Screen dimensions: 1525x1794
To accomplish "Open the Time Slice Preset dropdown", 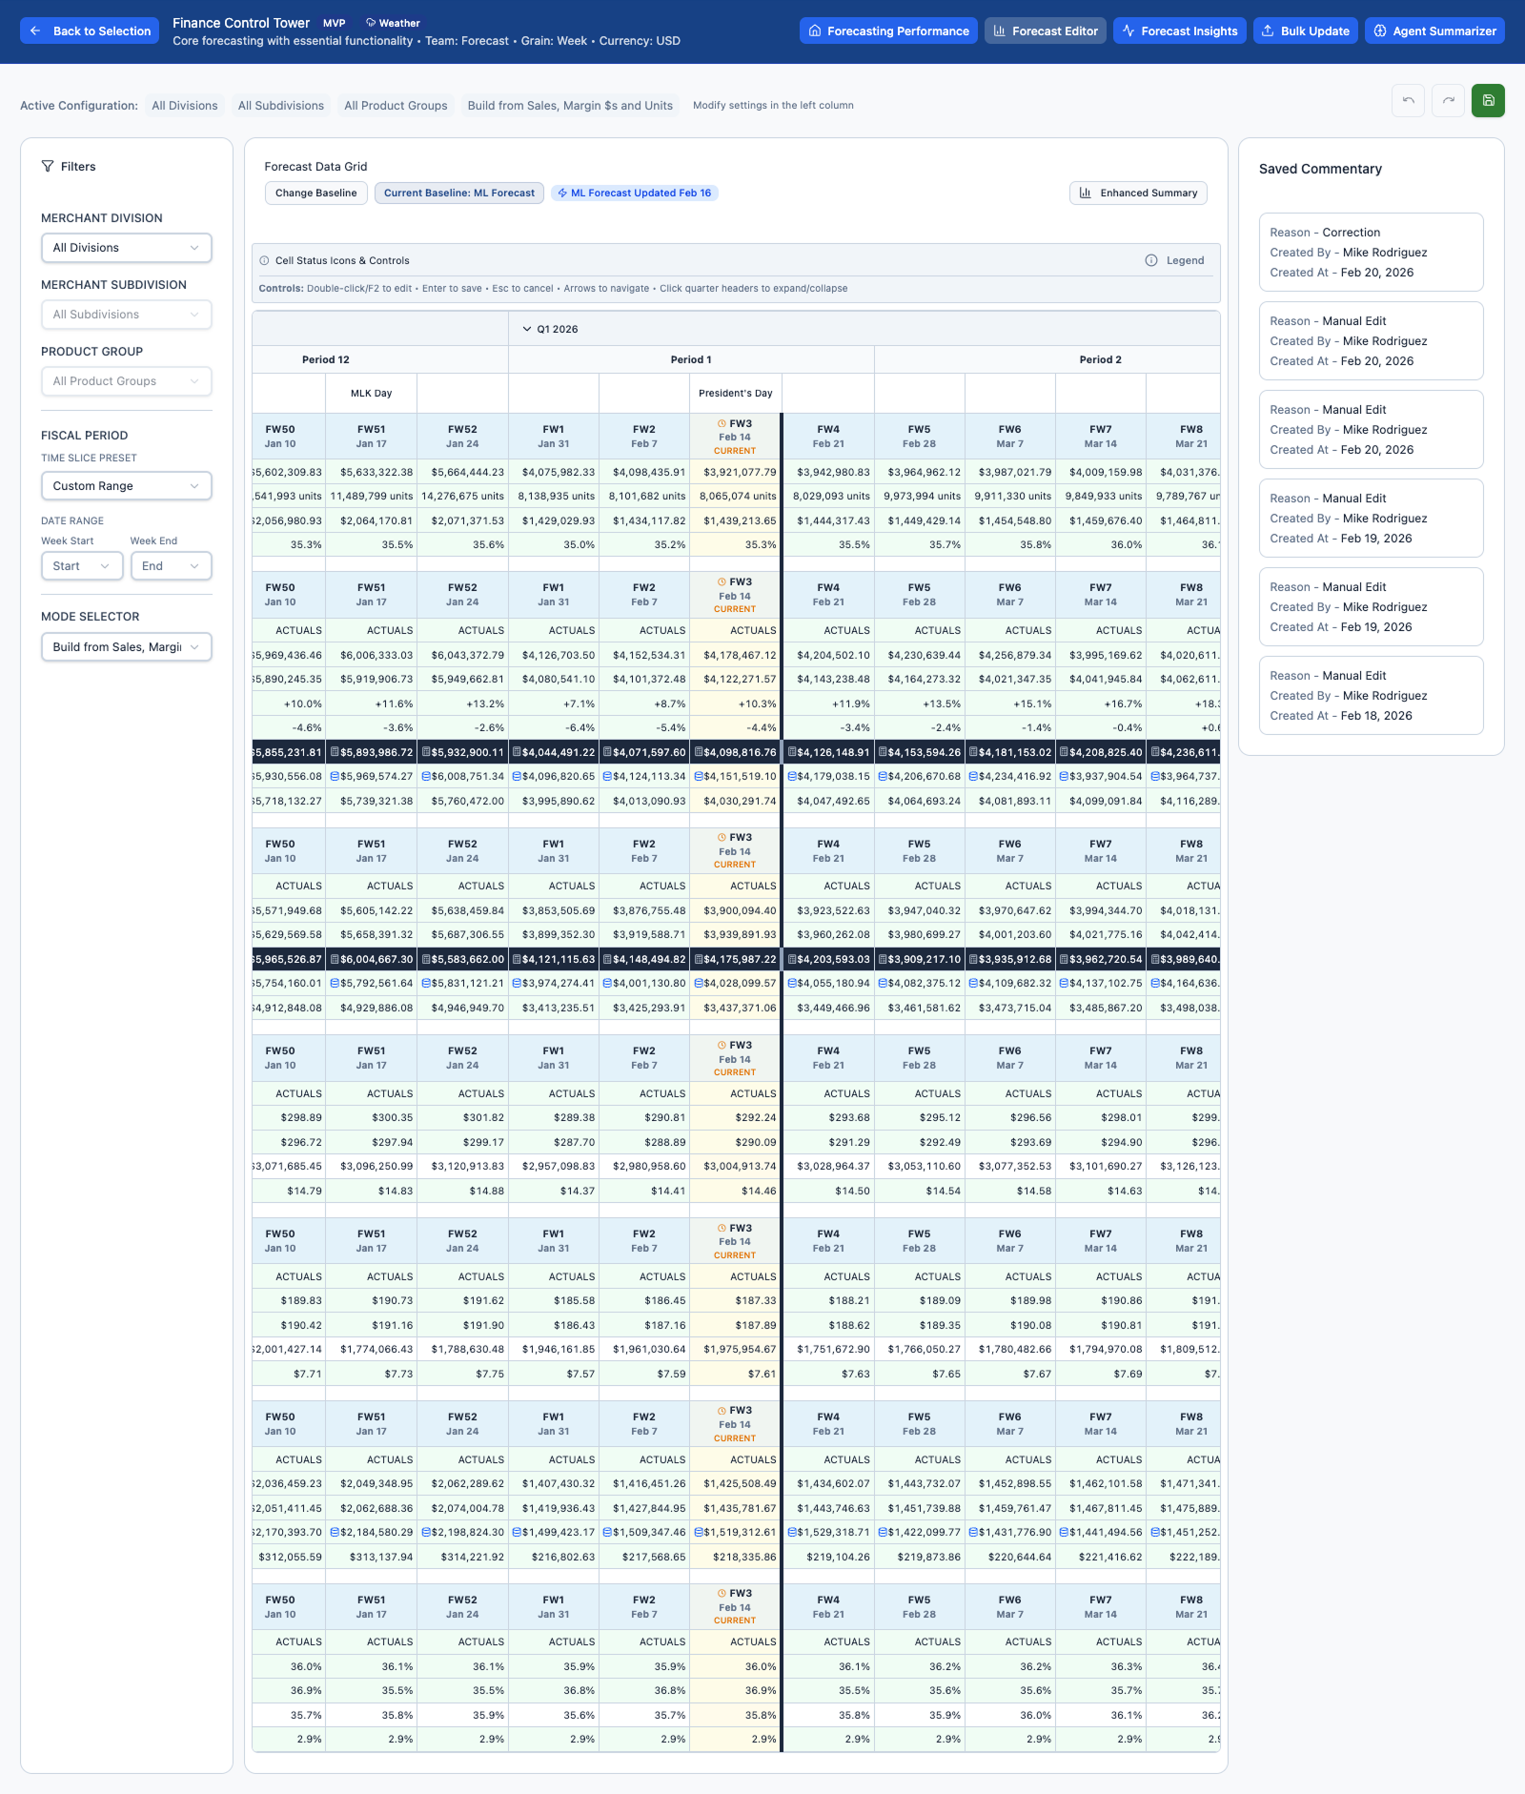I will click(x=127, y=486).
